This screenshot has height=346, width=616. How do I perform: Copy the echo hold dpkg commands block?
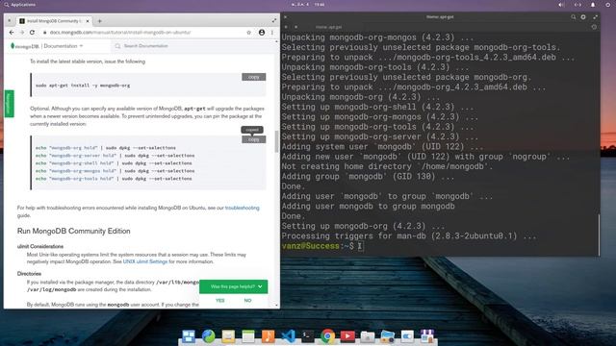tap(253, 139)
